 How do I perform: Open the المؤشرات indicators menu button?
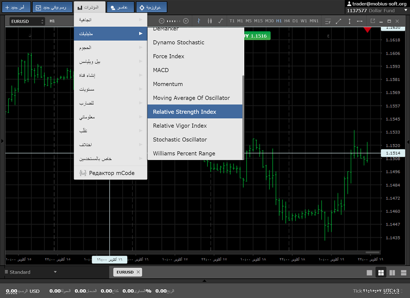(90, 7)
